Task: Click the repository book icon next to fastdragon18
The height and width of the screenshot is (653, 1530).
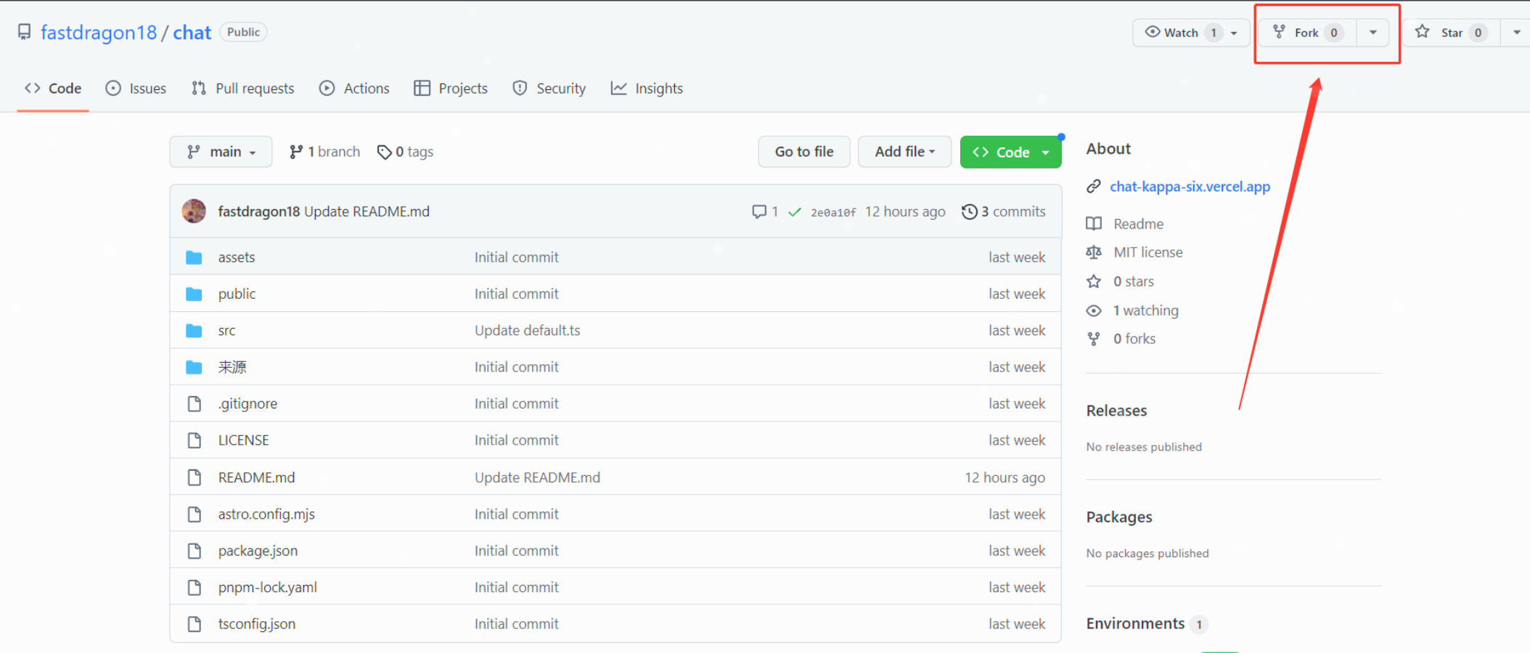Action: click(x=24, y=31)
